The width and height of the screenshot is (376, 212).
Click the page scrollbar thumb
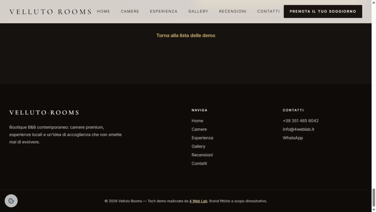click(x=374, y=197)
